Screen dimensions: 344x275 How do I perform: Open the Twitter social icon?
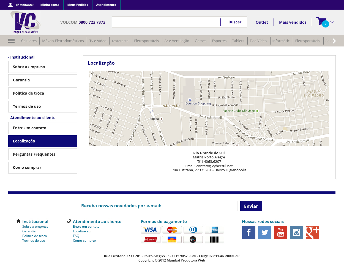pyautogui.click(x=264, y=232)
